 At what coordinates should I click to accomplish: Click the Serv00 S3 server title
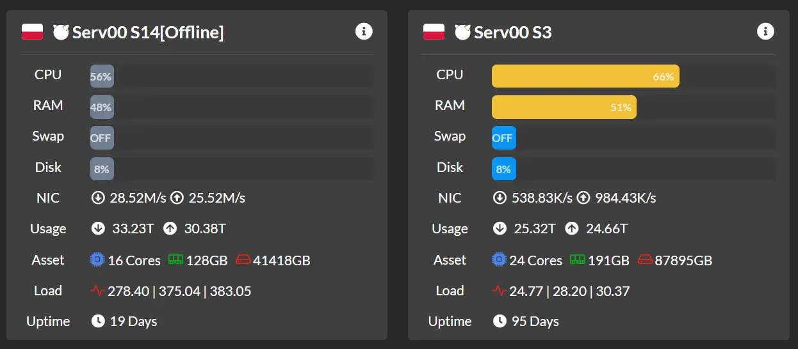tap(512, 32)
